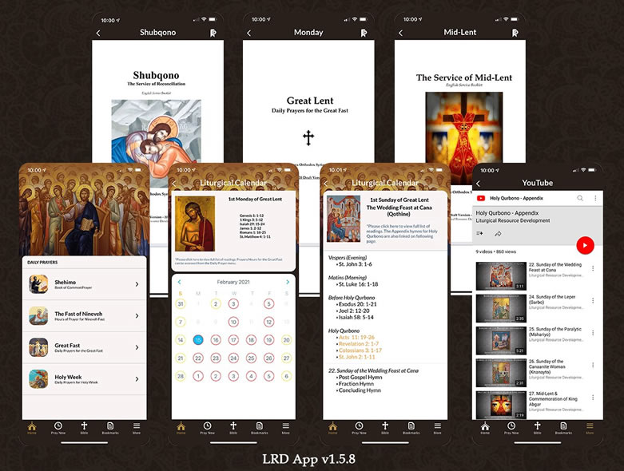Image resolution: width=624 pixels, height=471 pixels.
Task: Play video 22 Sunday of the Wedding Feast
Action: coord(501,276)
